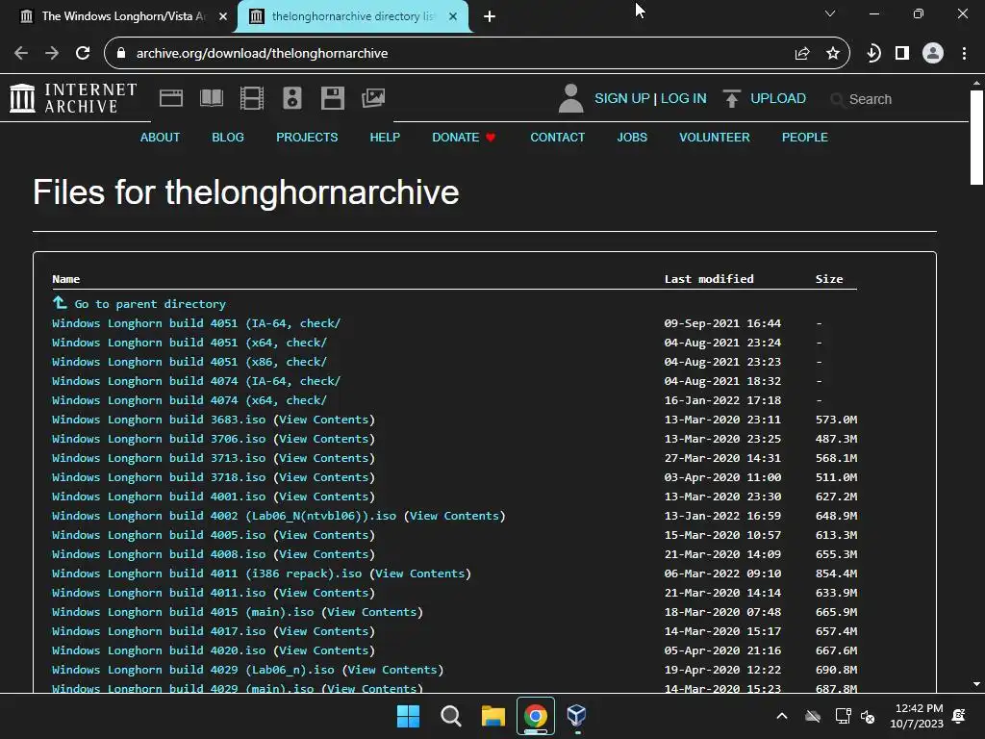Close The Windows Longhorn/Vista tab
Screen dimensions: 985x739
[x=222, y=16]
